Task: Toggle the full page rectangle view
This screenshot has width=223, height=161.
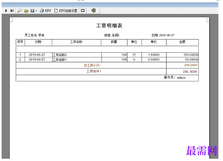Action: pyautogui.click(x=83, y=11)
